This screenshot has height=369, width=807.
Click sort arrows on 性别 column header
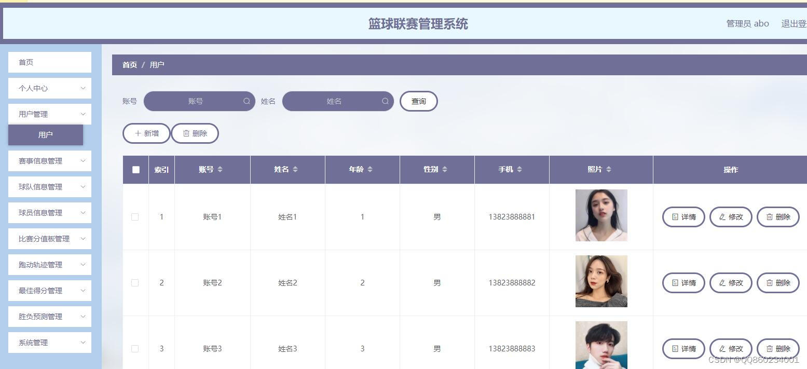pos(445,169)
